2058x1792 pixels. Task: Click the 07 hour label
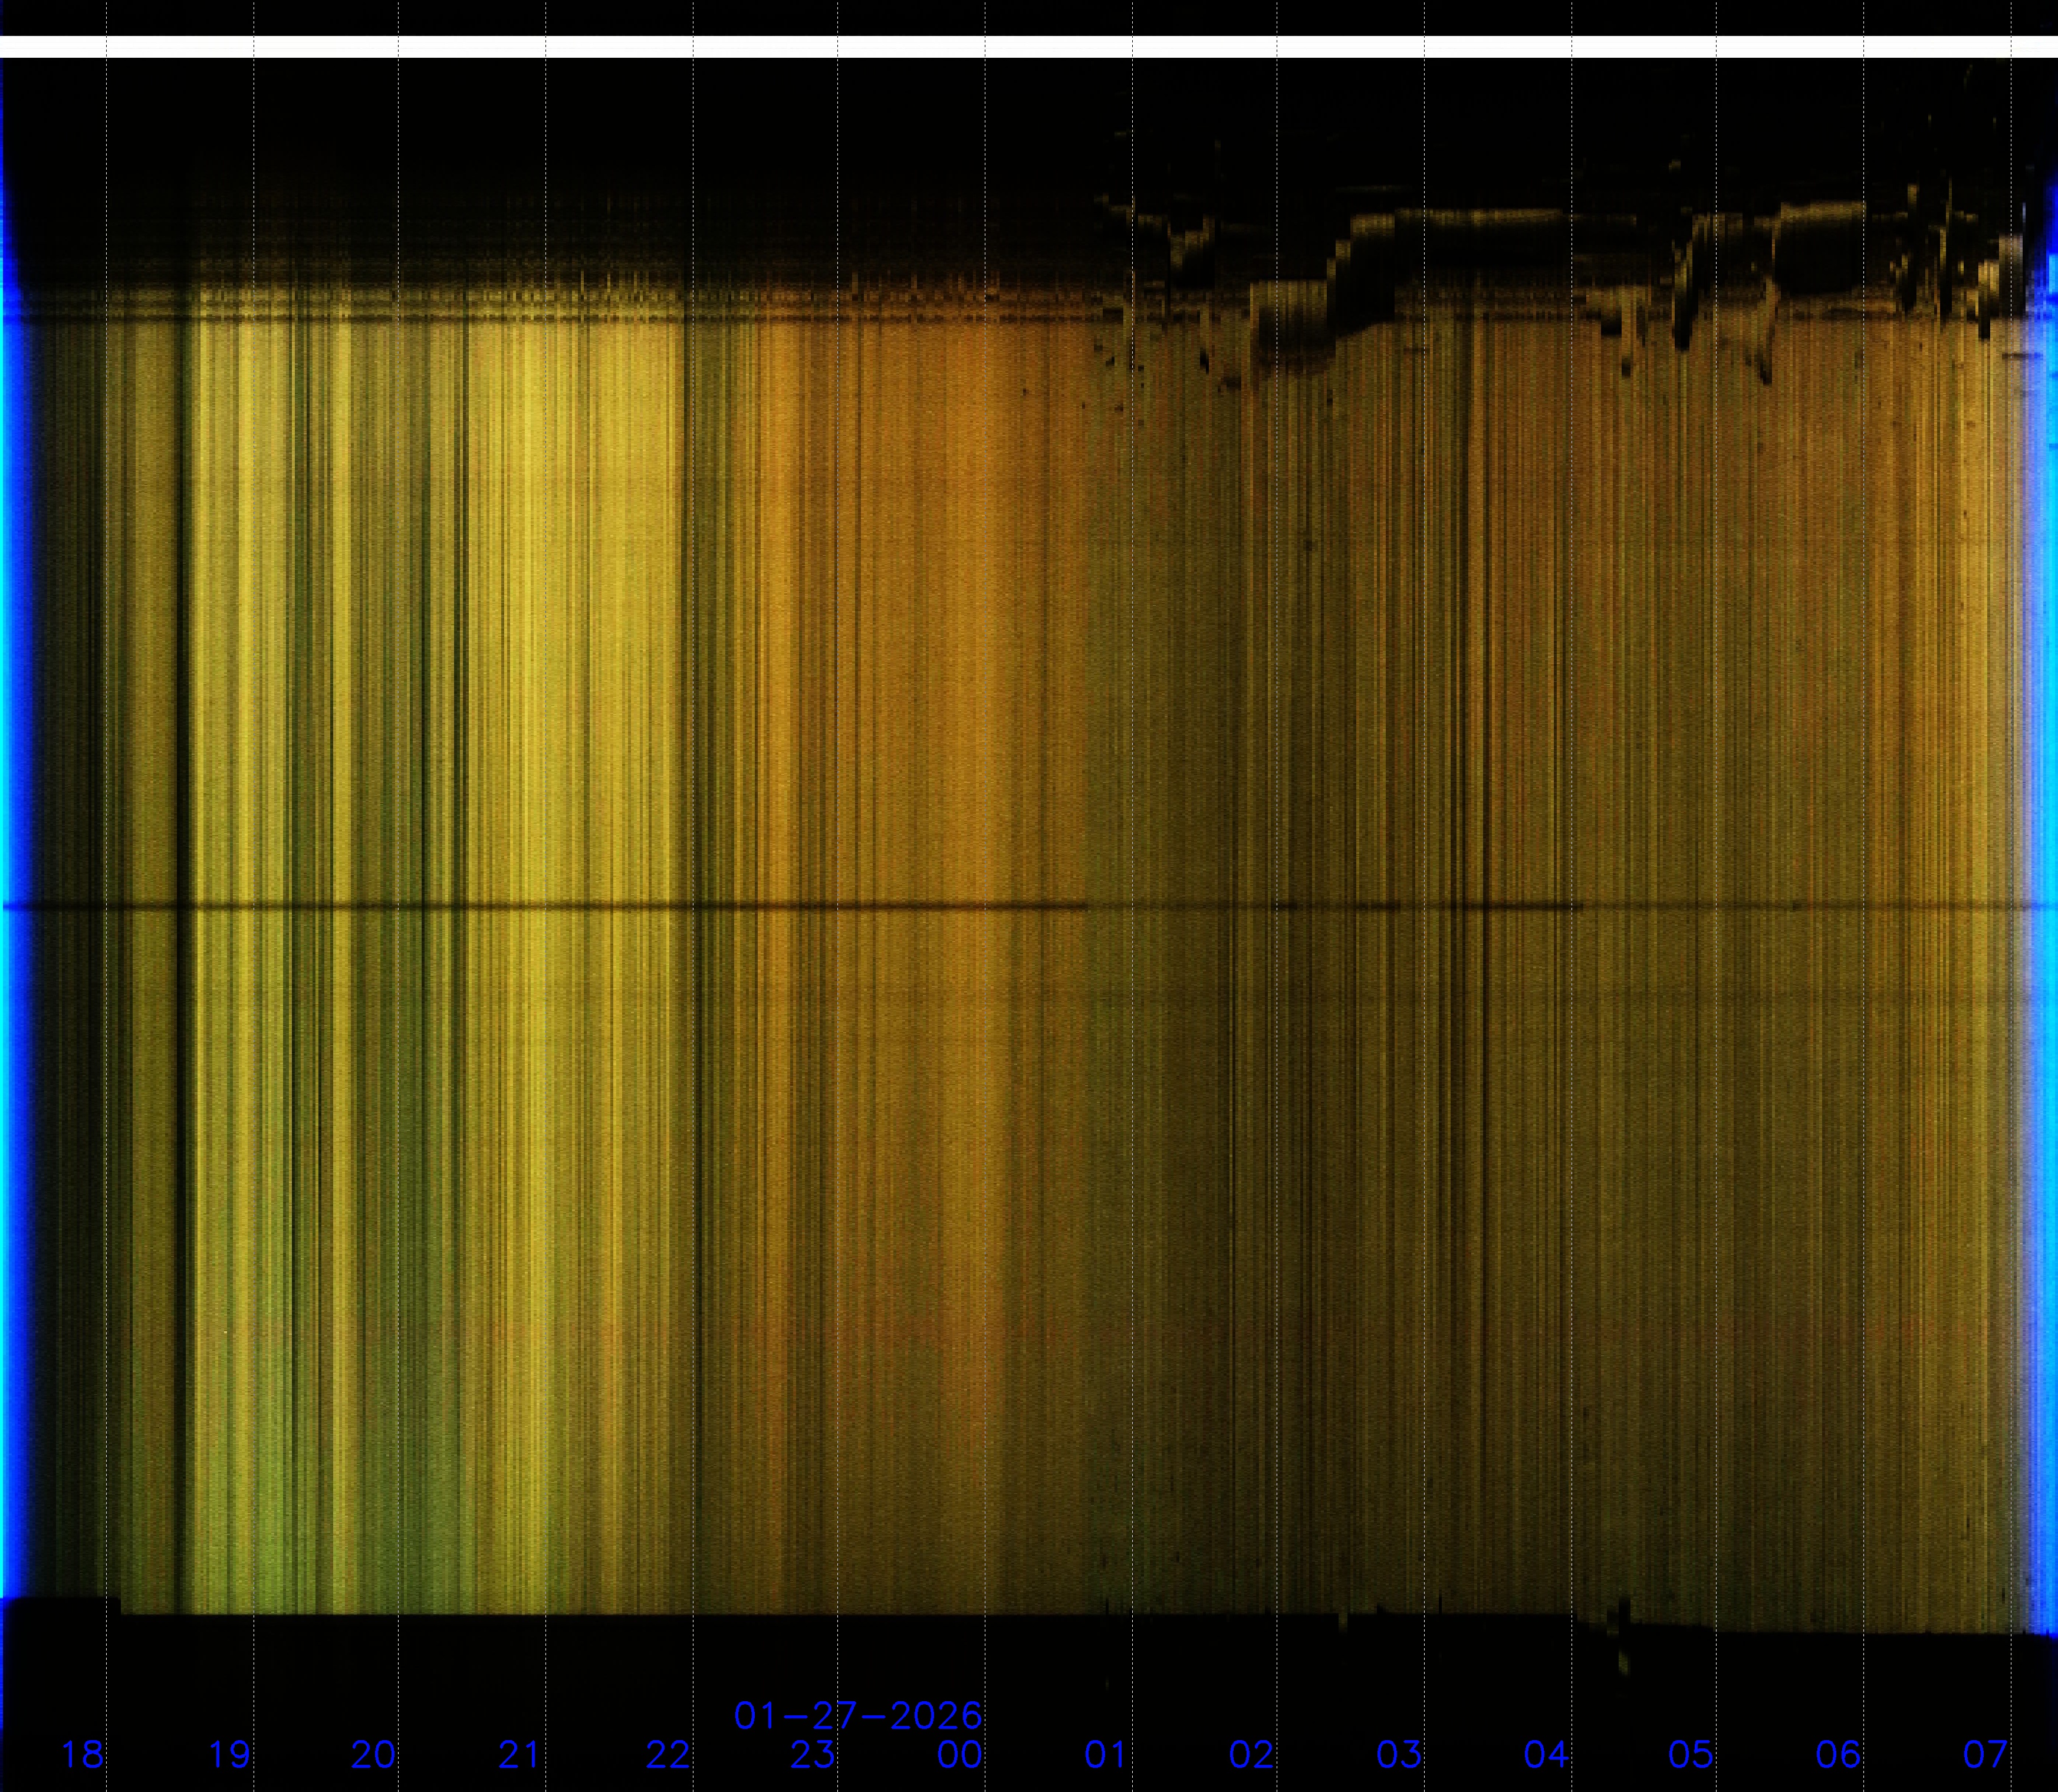pos(1985,1754)
